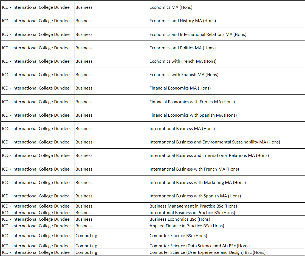Select the 'Financial Economics MA (Hons)' cell
This screenshot has height=256, width=305.
pos(227,88)
